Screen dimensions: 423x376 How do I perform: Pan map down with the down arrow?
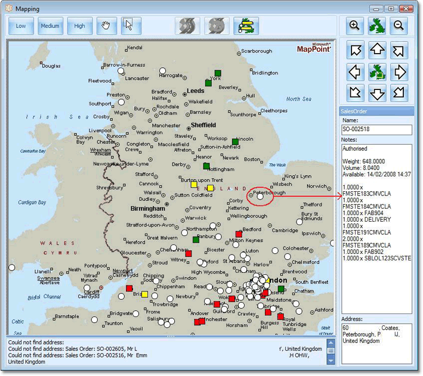tap(376, 93)
